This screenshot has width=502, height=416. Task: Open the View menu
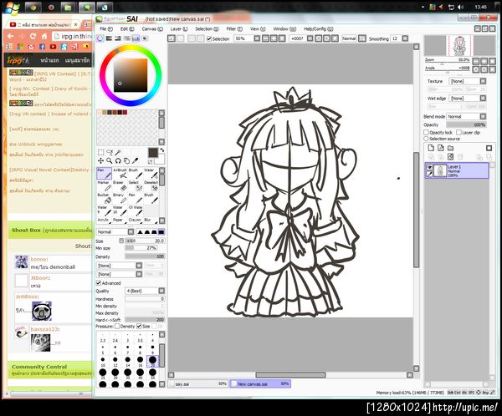tap(258, 28)
